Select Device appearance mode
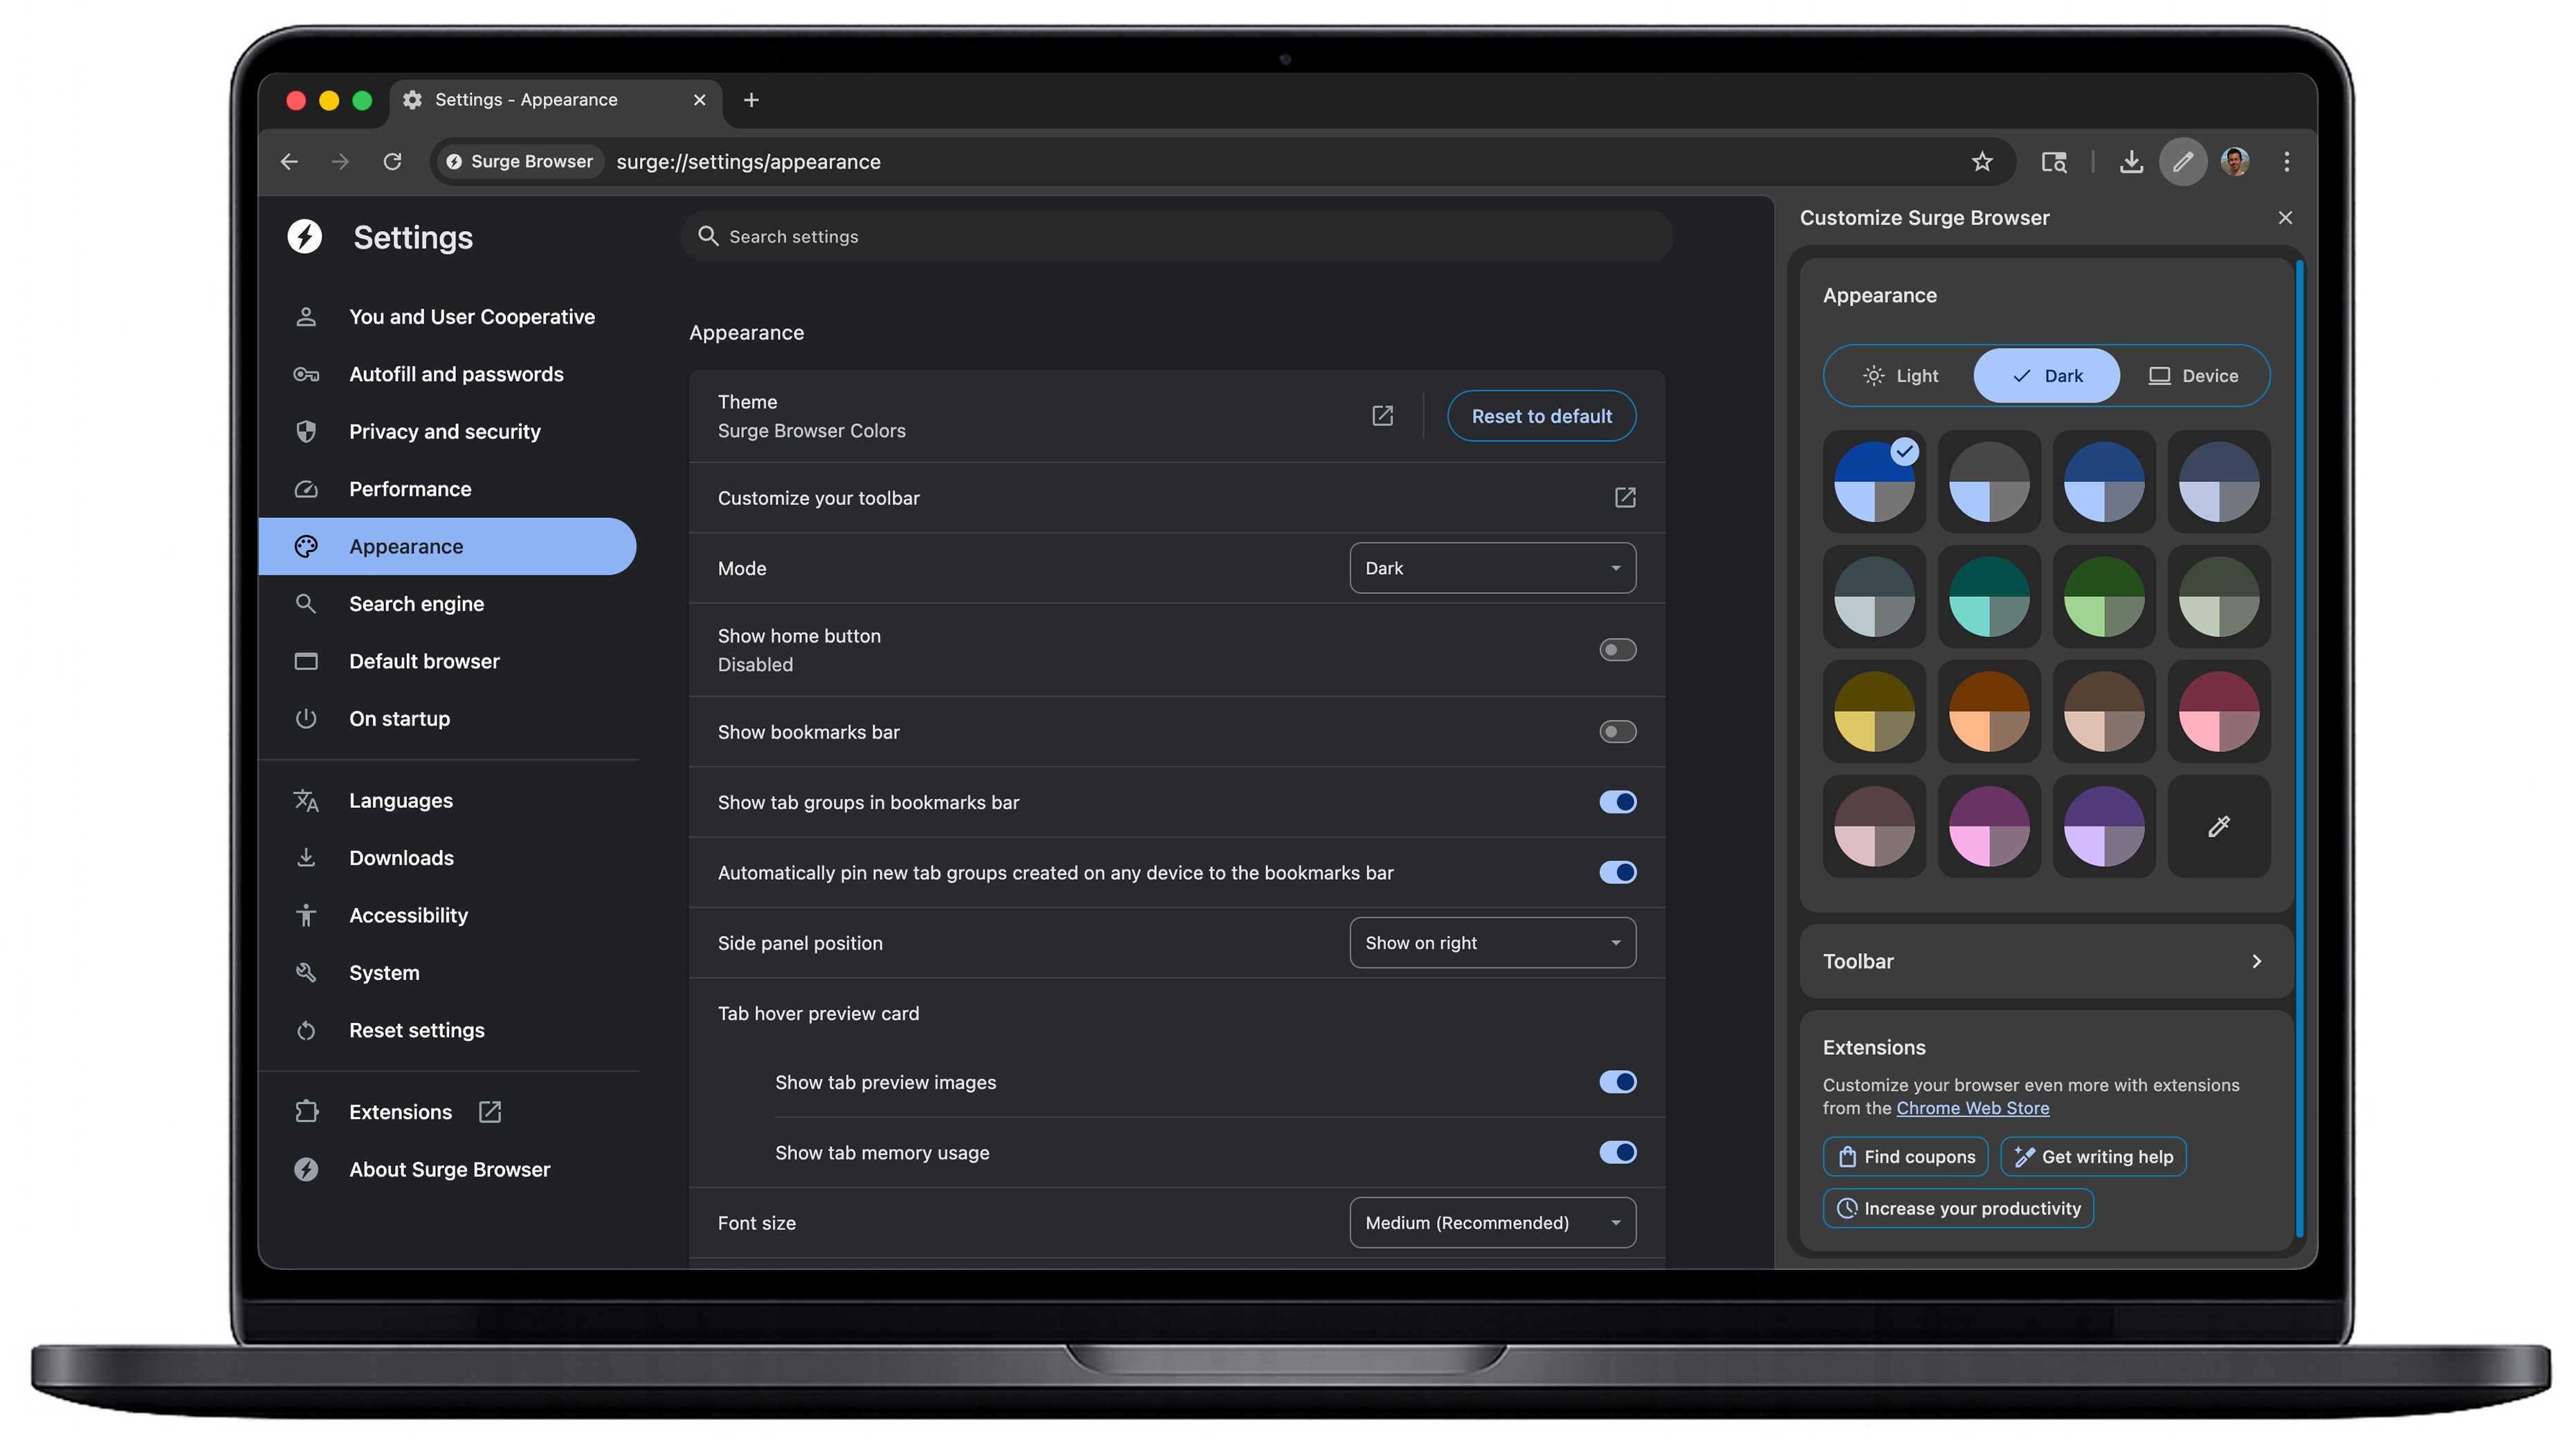Viewport: 2576px width, 1438px height. (x=2193, y=376)
